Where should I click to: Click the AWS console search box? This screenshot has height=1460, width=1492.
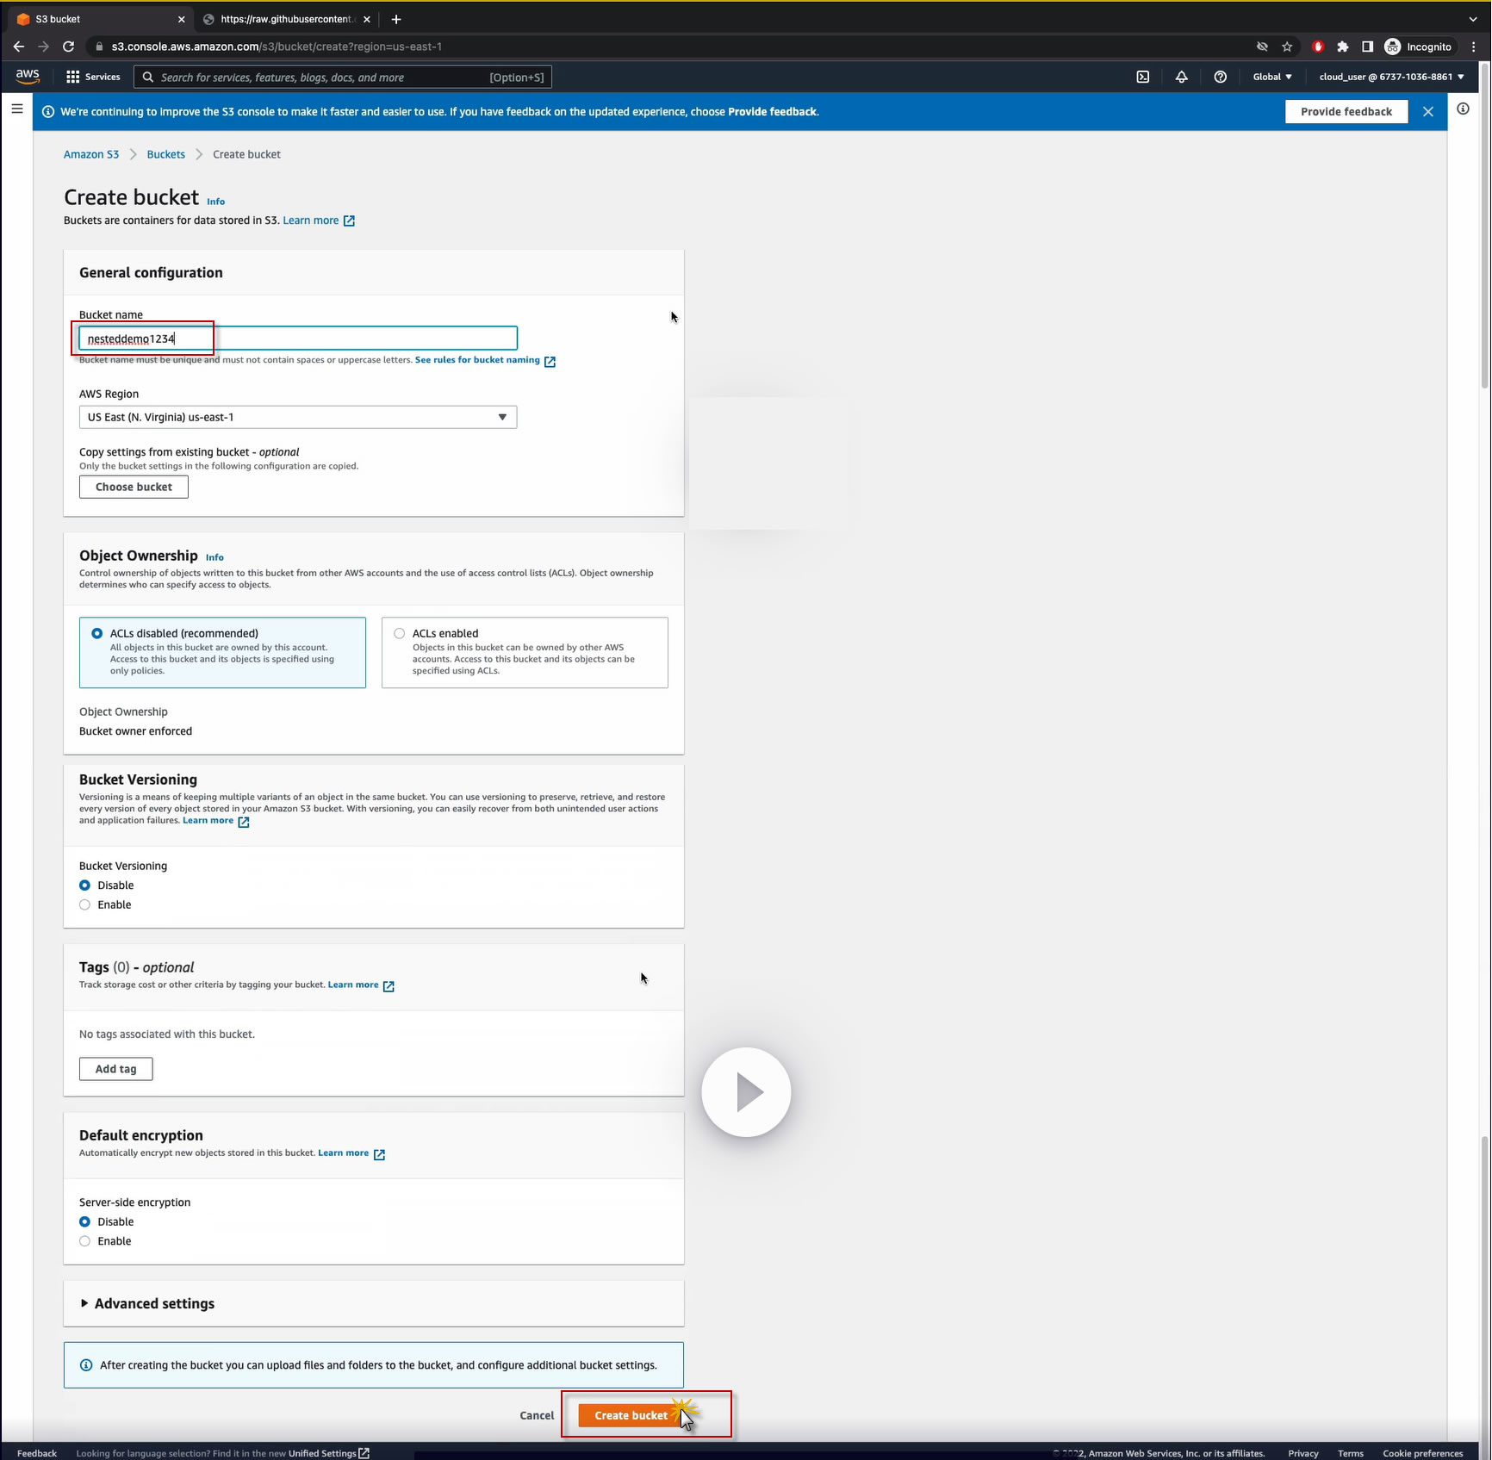tap(343, 78)
